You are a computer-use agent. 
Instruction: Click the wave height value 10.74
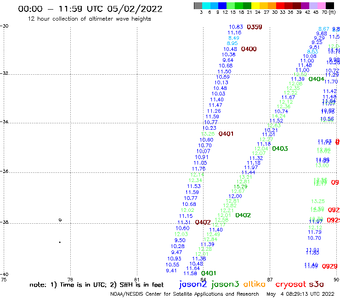pos(281,111)
